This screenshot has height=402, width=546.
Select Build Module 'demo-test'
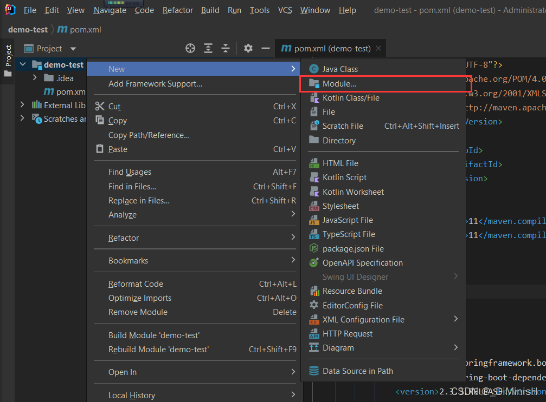tap(195, 335)
